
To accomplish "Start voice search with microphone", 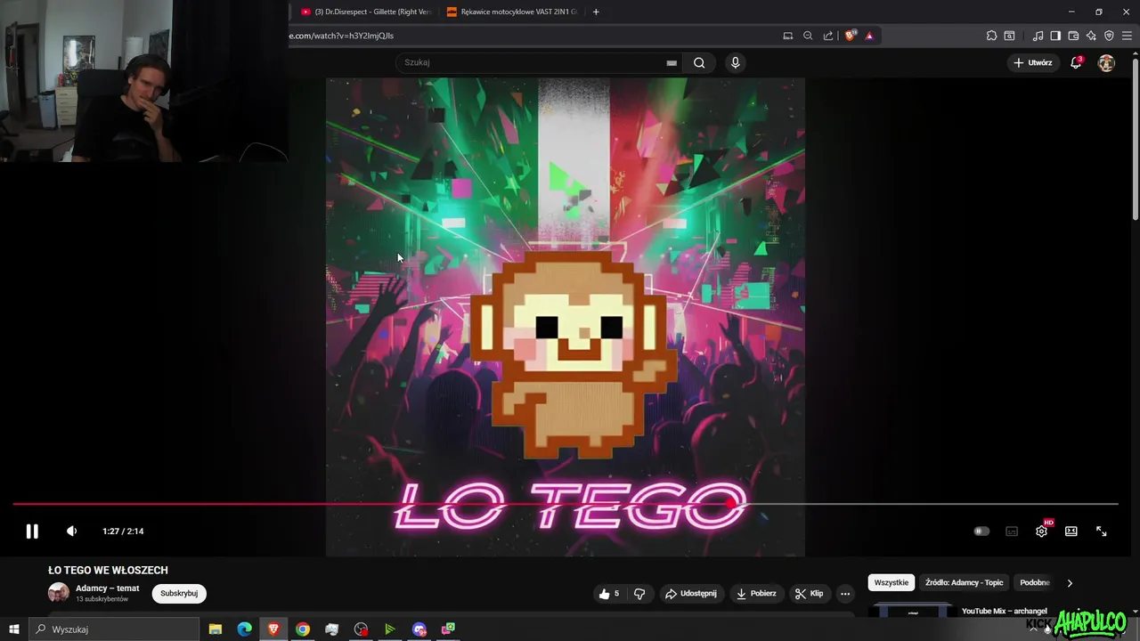I will pyautogui.click(x=735, y=62).
